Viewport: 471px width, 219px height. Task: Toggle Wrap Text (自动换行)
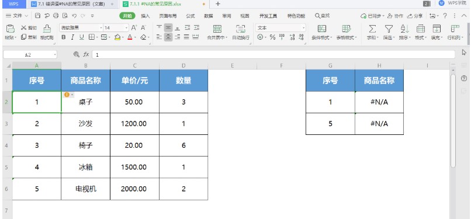[x=241, y=32]
